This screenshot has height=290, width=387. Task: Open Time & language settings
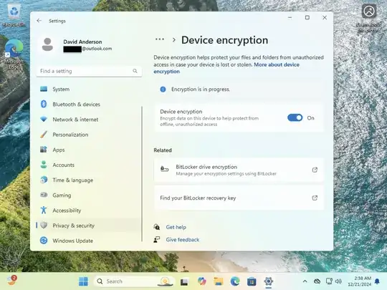(x=89, y=180)
